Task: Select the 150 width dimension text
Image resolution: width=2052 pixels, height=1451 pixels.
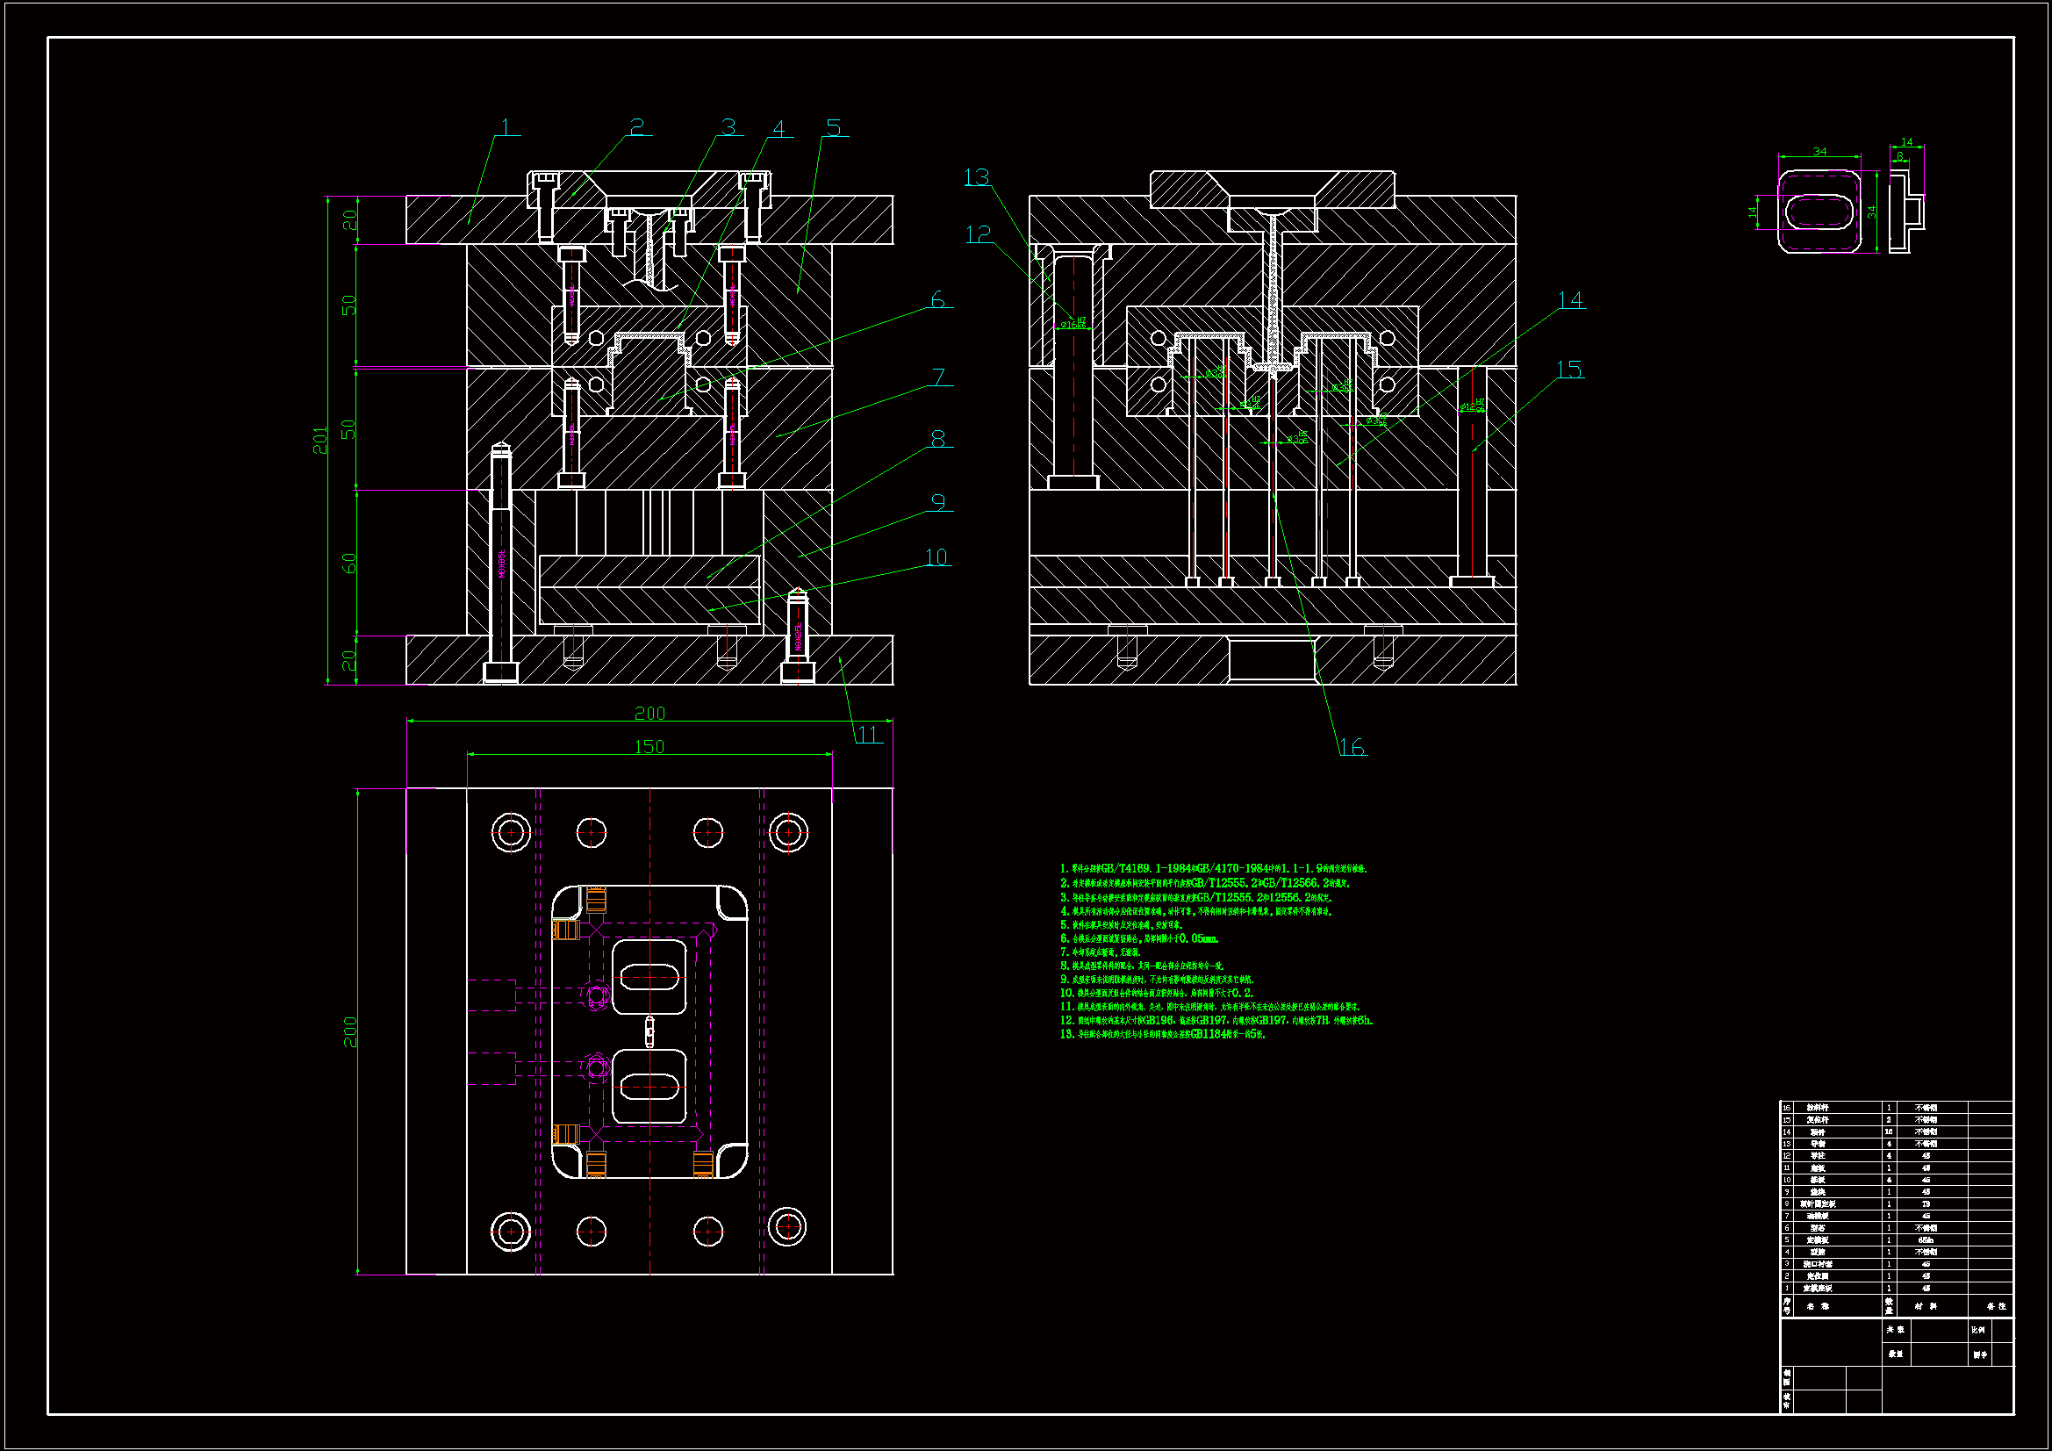Action: [649, 746]
